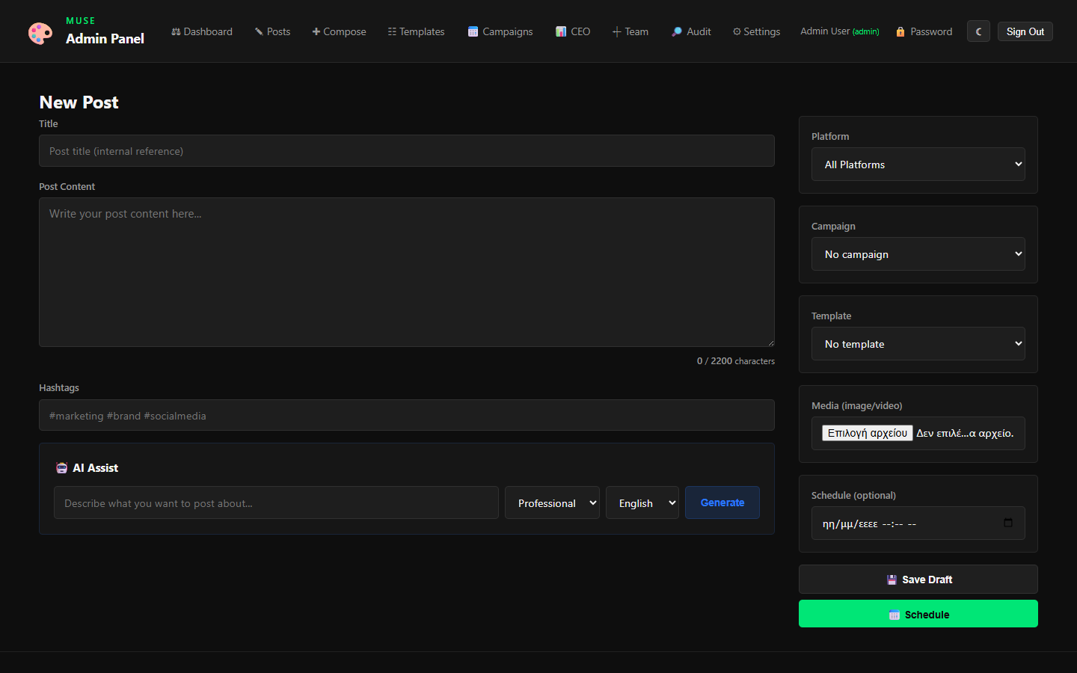Change the Professional tone dropdown
1077x673 pixels.
point(552,503)
